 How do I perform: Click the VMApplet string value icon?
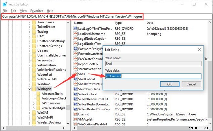[x=75, y=119]
